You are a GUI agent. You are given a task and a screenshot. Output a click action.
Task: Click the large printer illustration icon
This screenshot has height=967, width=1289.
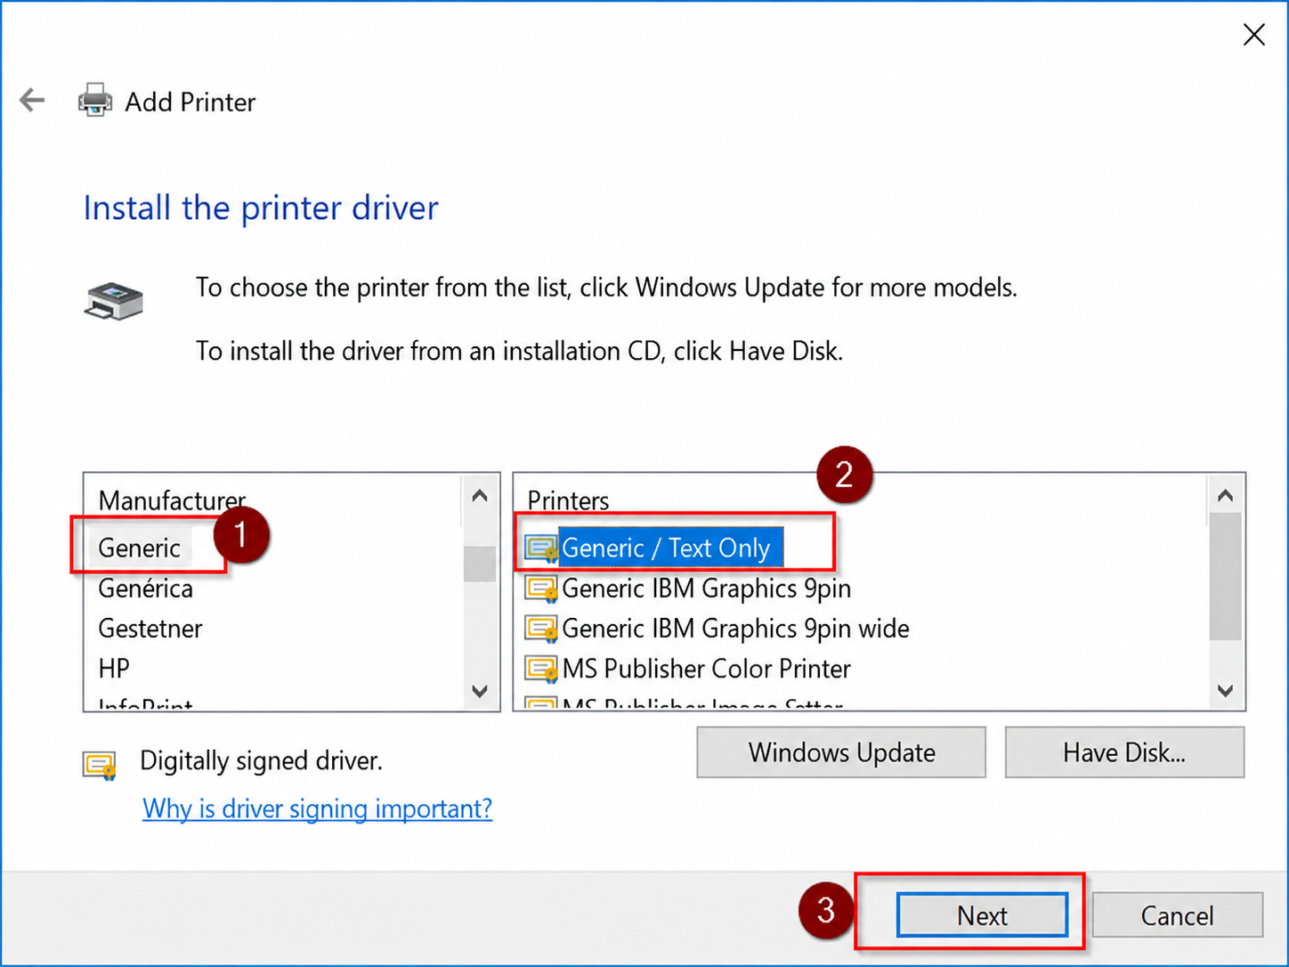[114, 301]
